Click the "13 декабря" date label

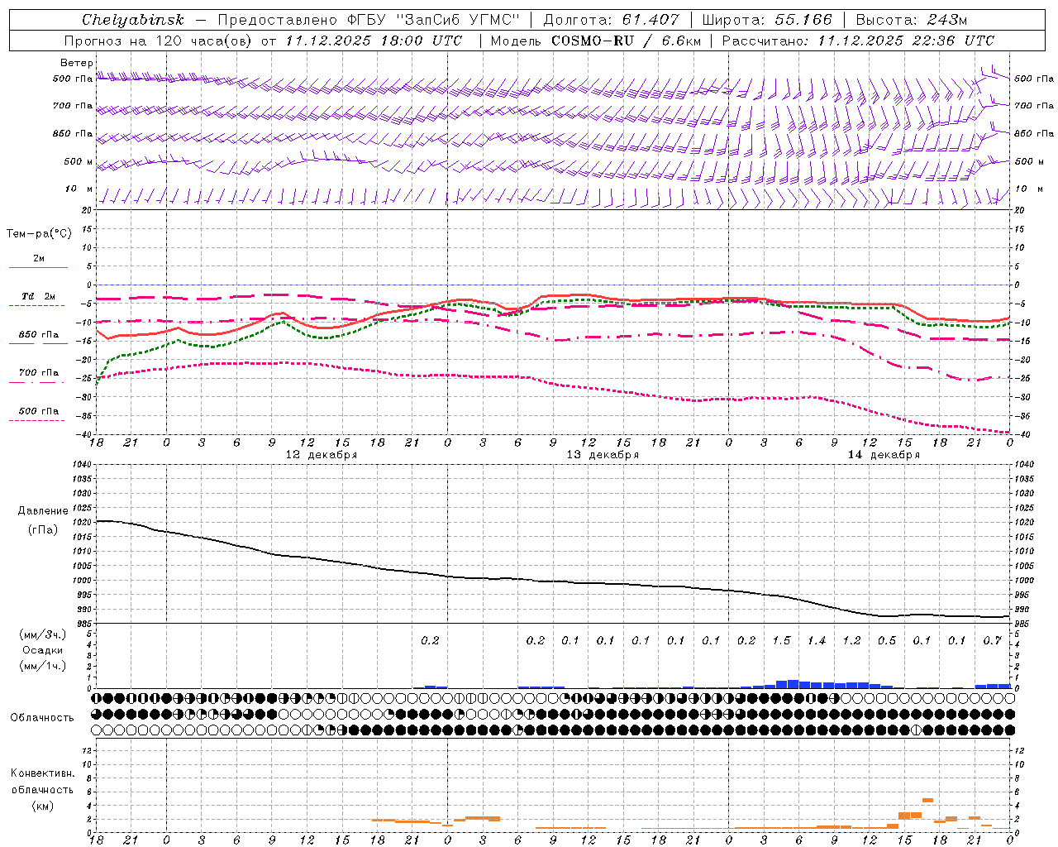(603, 455)
